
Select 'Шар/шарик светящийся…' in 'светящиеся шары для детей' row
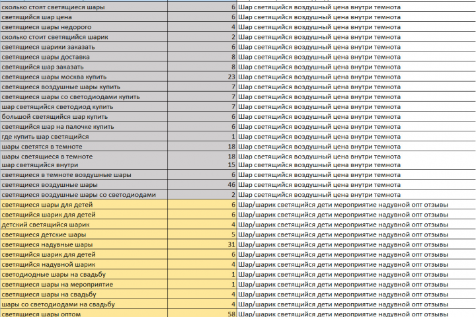pyautogui.click(x=356, y=205)
